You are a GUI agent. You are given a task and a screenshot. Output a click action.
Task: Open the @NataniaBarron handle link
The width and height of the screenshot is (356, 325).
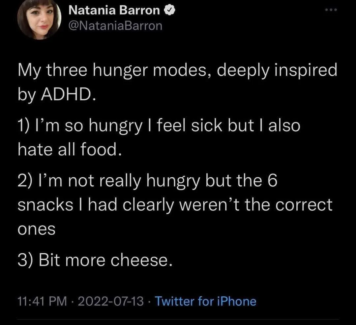coord(115,25)
